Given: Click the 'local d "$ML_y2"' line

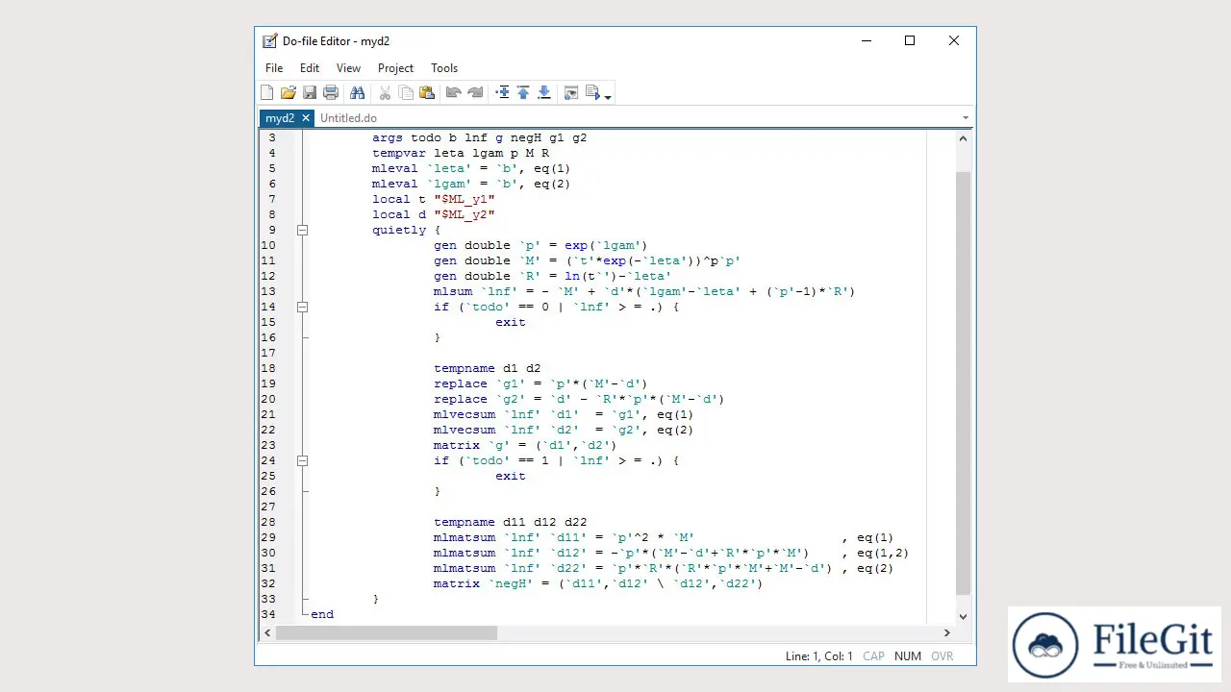Looking at the screenshot, I should point(434,214).
